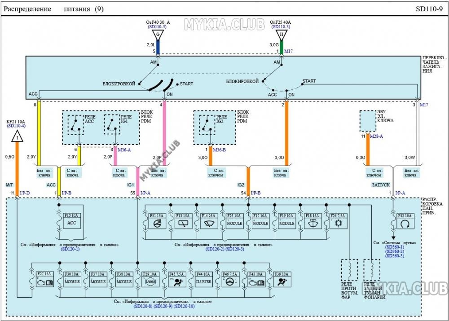Click the F29 10A ABS fuse icon
The image size is (449, 321).
[x=150, y=282]
